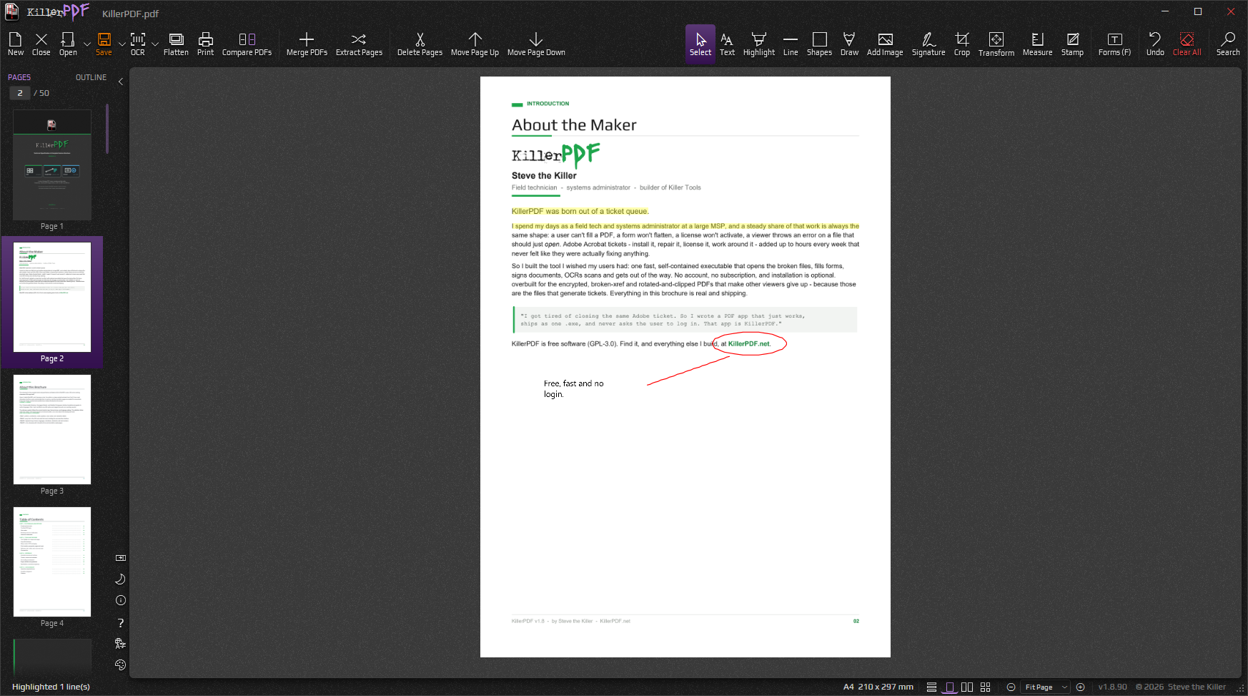
Task: Switch to continuous scroll view
Action: tap(931, 687)
